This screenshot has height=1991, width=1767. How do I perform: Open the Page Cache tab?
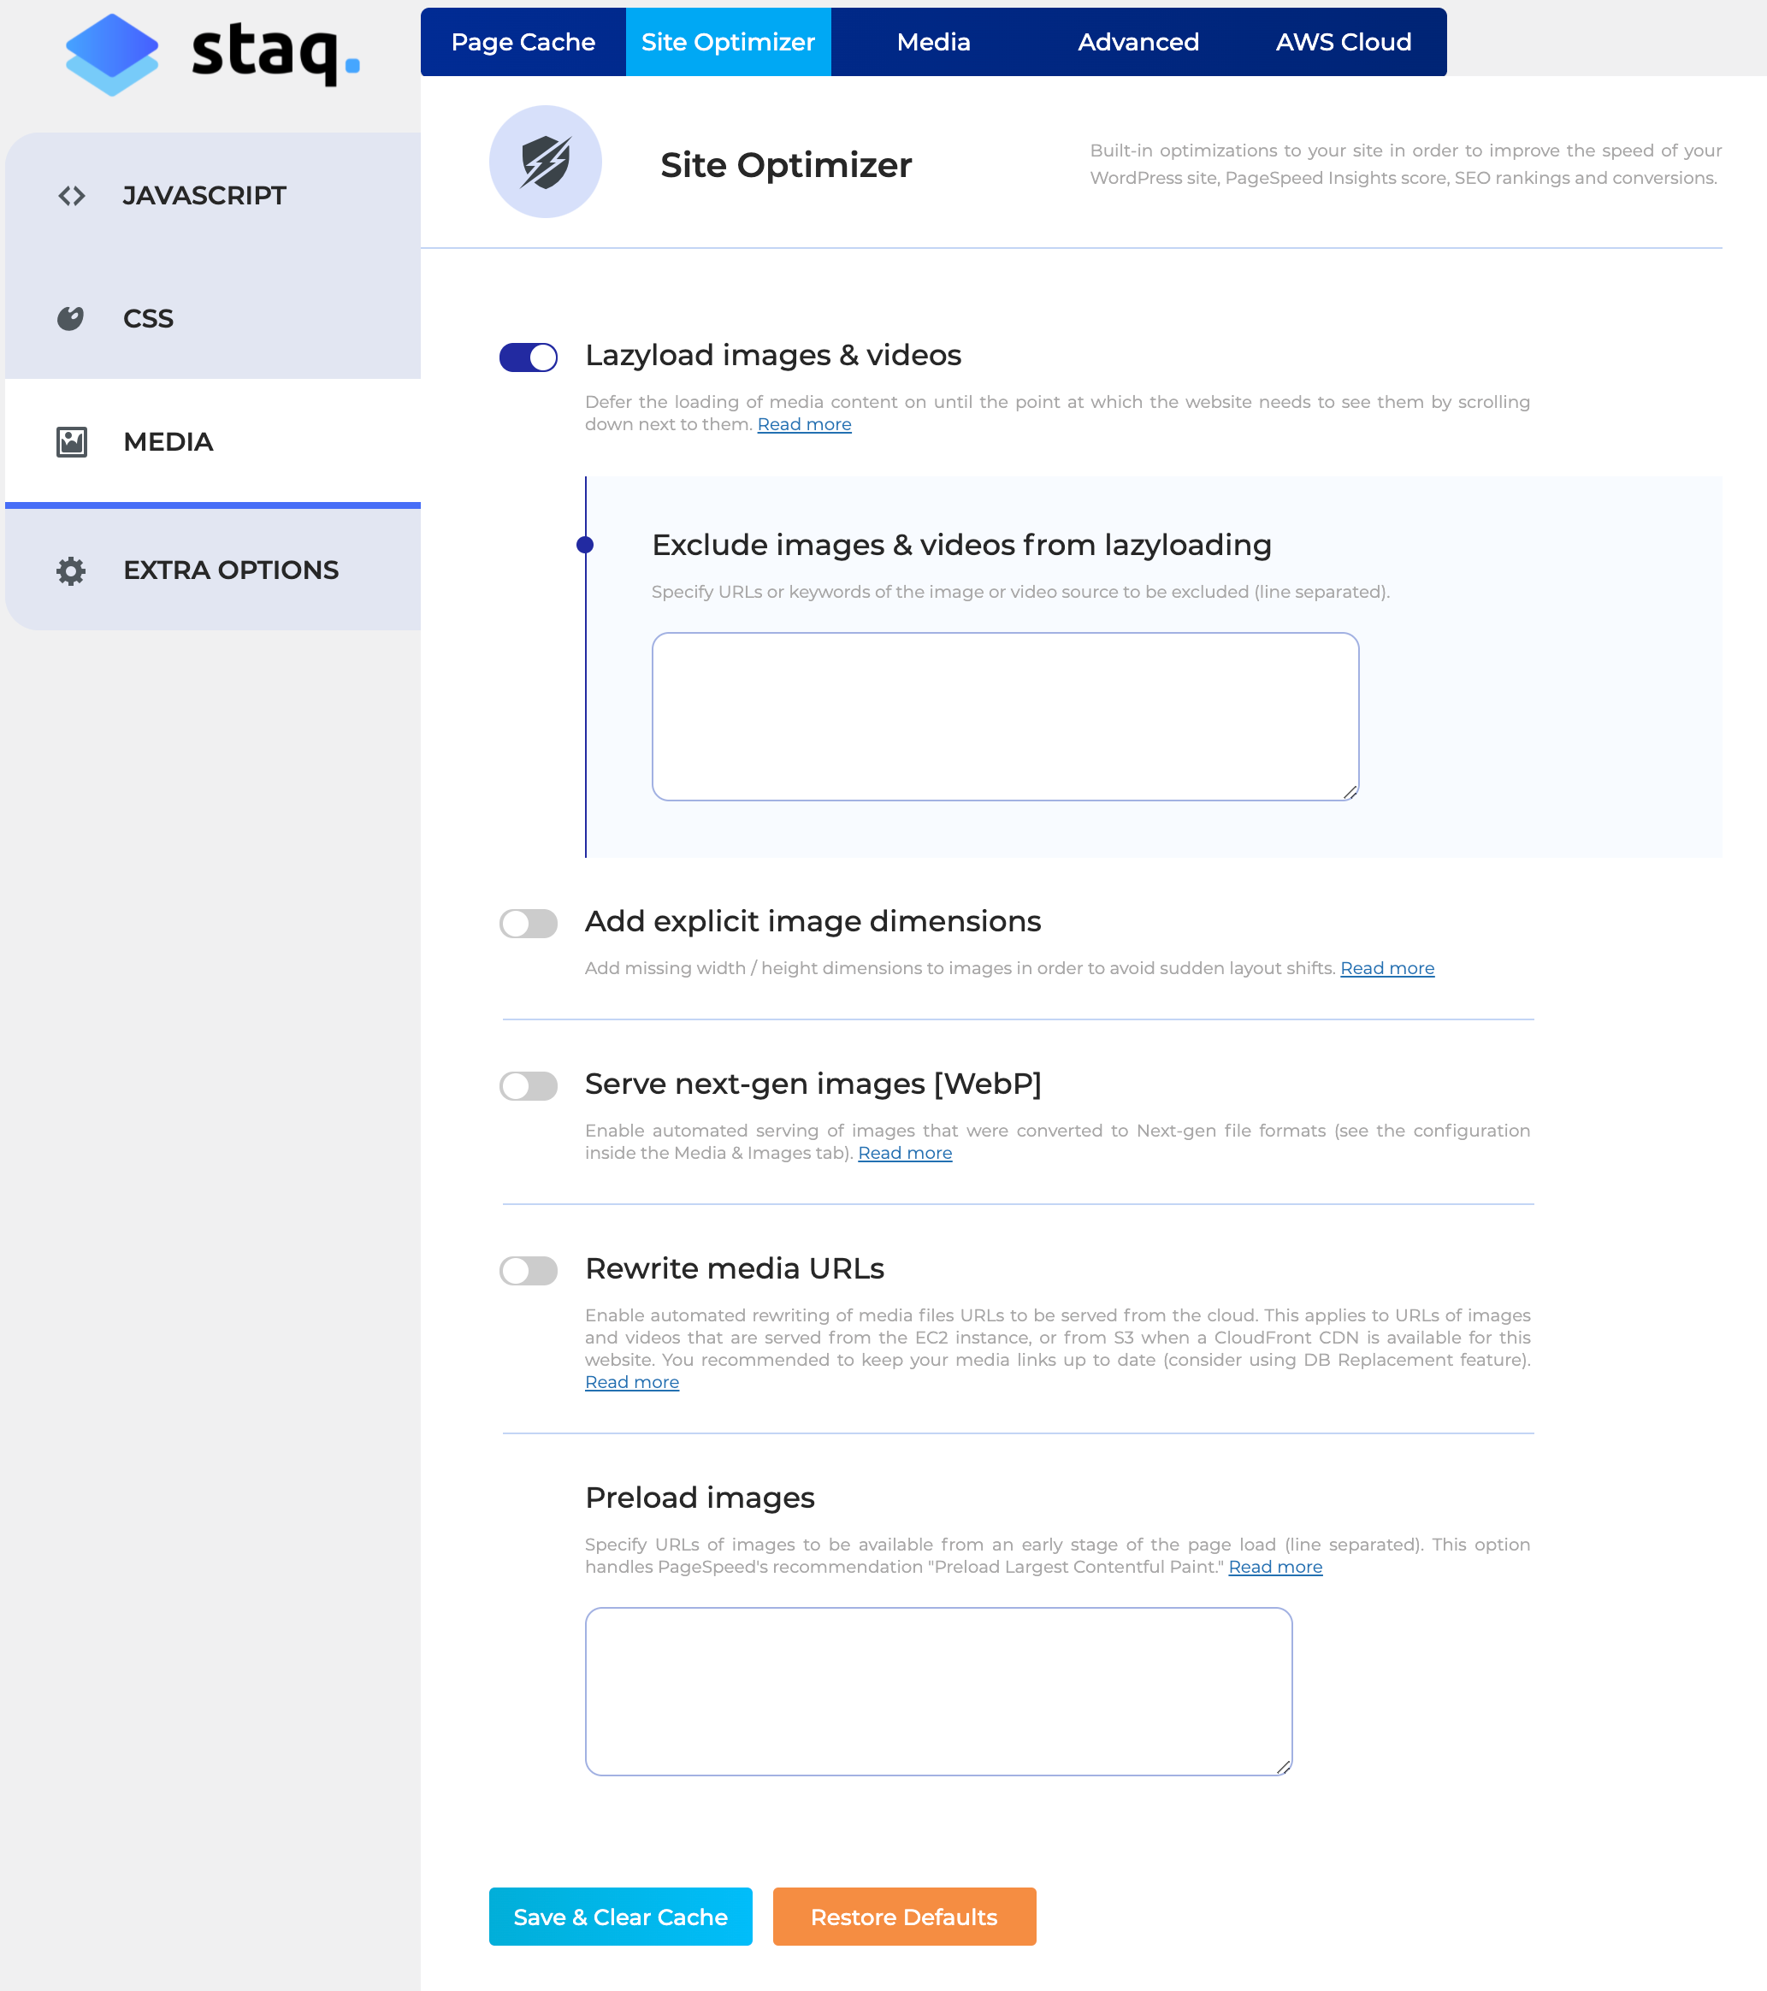(x=523, y=42)
